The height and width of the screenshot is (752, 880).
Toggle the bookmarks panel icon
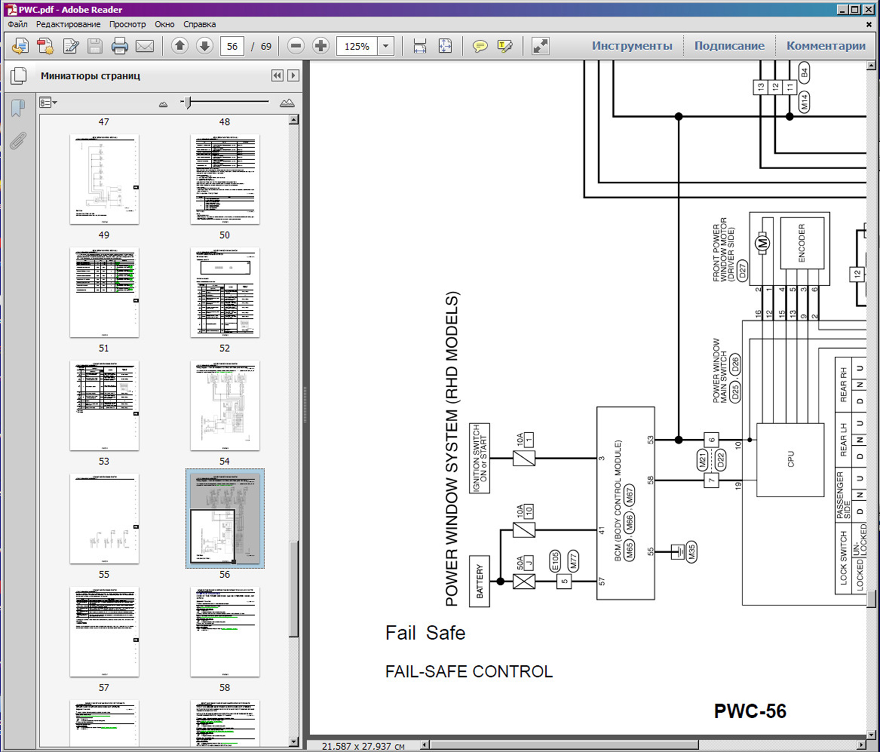pos(18,107)
